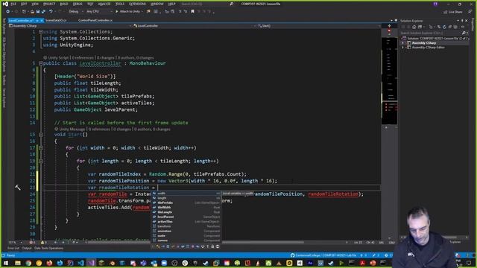Screen dimensions: 477x268
Task: Click the purple Visual Studio taskbar icon
Action: click(91, 263)
